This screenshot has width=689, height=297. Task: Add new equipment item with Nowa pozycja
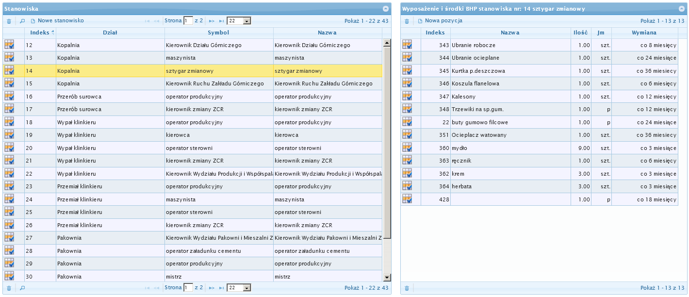tap(440, 21)
